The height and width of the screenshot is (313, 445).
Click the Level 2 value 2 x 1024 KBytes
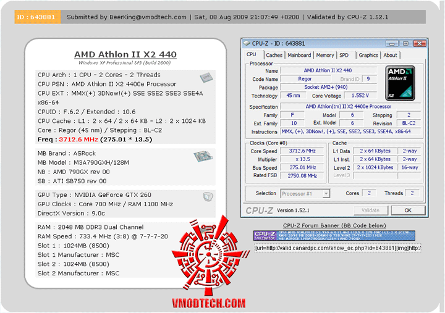375,167
